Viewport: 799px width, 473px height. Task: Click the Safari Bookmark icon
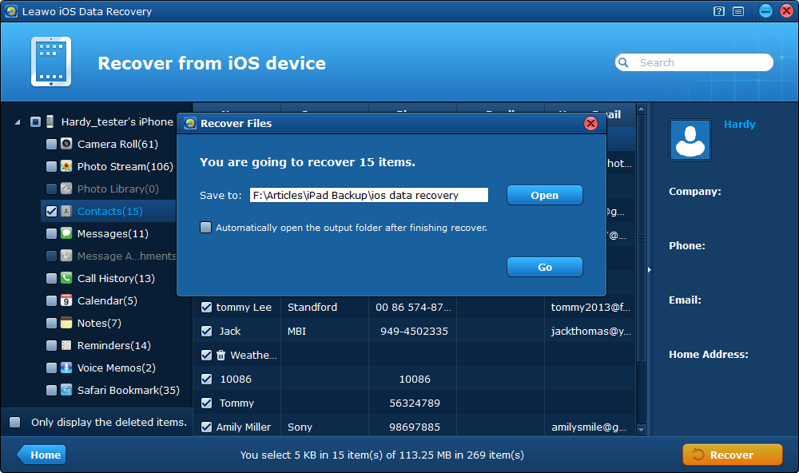66,390
